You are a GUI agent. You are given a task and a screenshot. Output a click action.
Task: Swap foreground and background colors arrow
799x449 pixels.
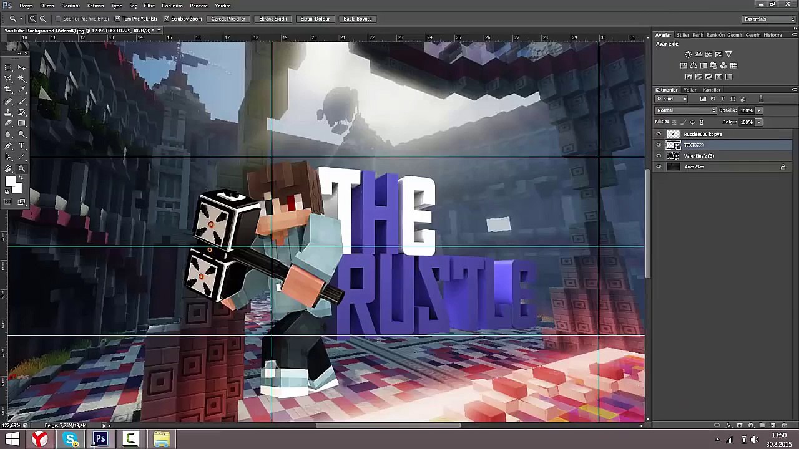(x=21, y=177)
